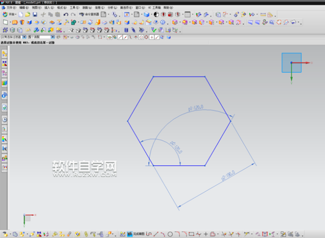Open the Command Finder (命令查找器) tool

(x=88, y=15)
